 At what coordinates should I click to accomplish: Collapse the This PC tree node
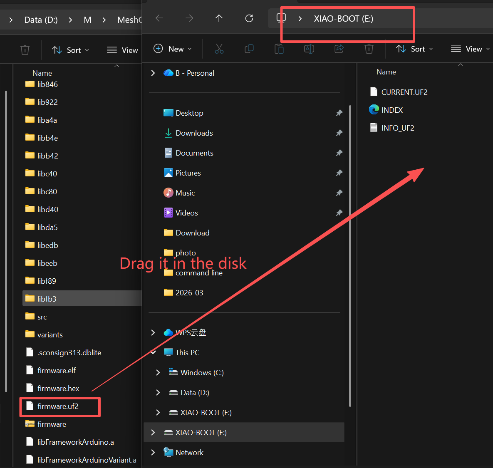click(153, 353)
